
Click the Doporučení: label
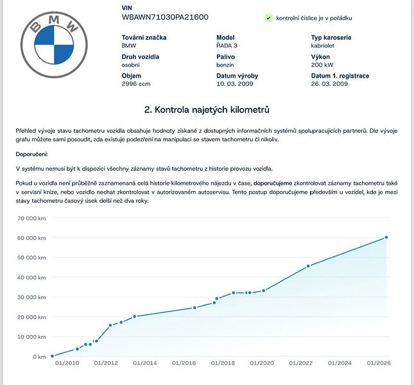[x=31, y=155]
